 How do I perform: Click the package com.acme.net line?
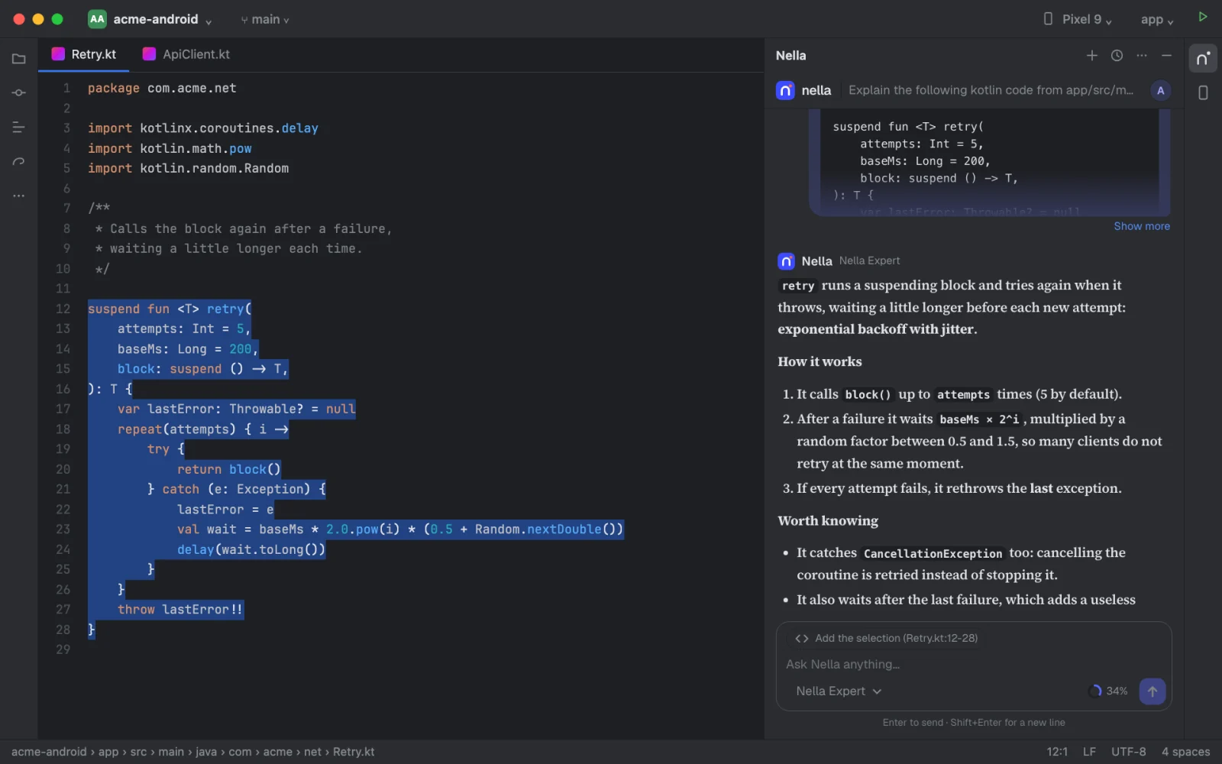(162, 89)
